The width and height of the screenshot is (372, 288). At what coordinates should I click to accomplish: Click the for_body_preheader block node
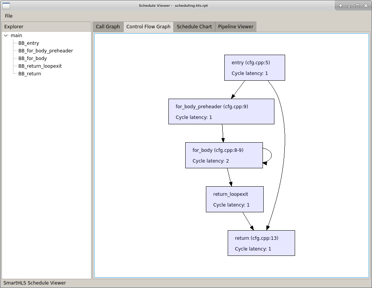pos(221,111)
